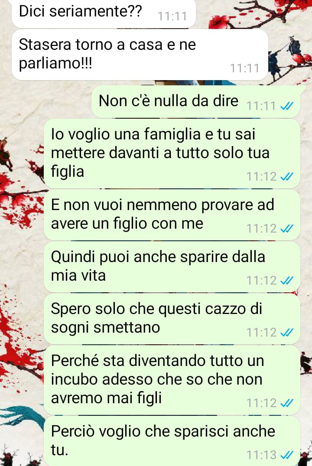Click double-check icon on 'sogni smettano' message
The height and width of the screenshot is (466, 312).
287,332
